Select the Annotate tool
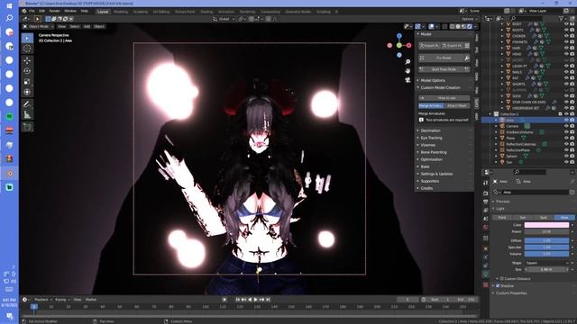Viewport: 577px width, 324px height. (x=27, y=104)
